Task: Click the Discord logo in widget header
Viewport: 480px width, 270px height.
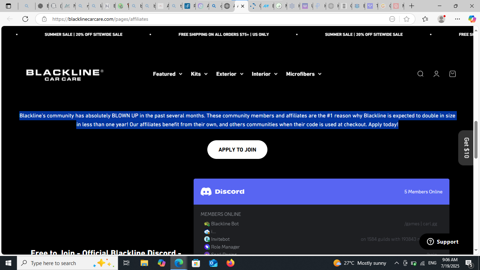Action: (x=222, y=192)
